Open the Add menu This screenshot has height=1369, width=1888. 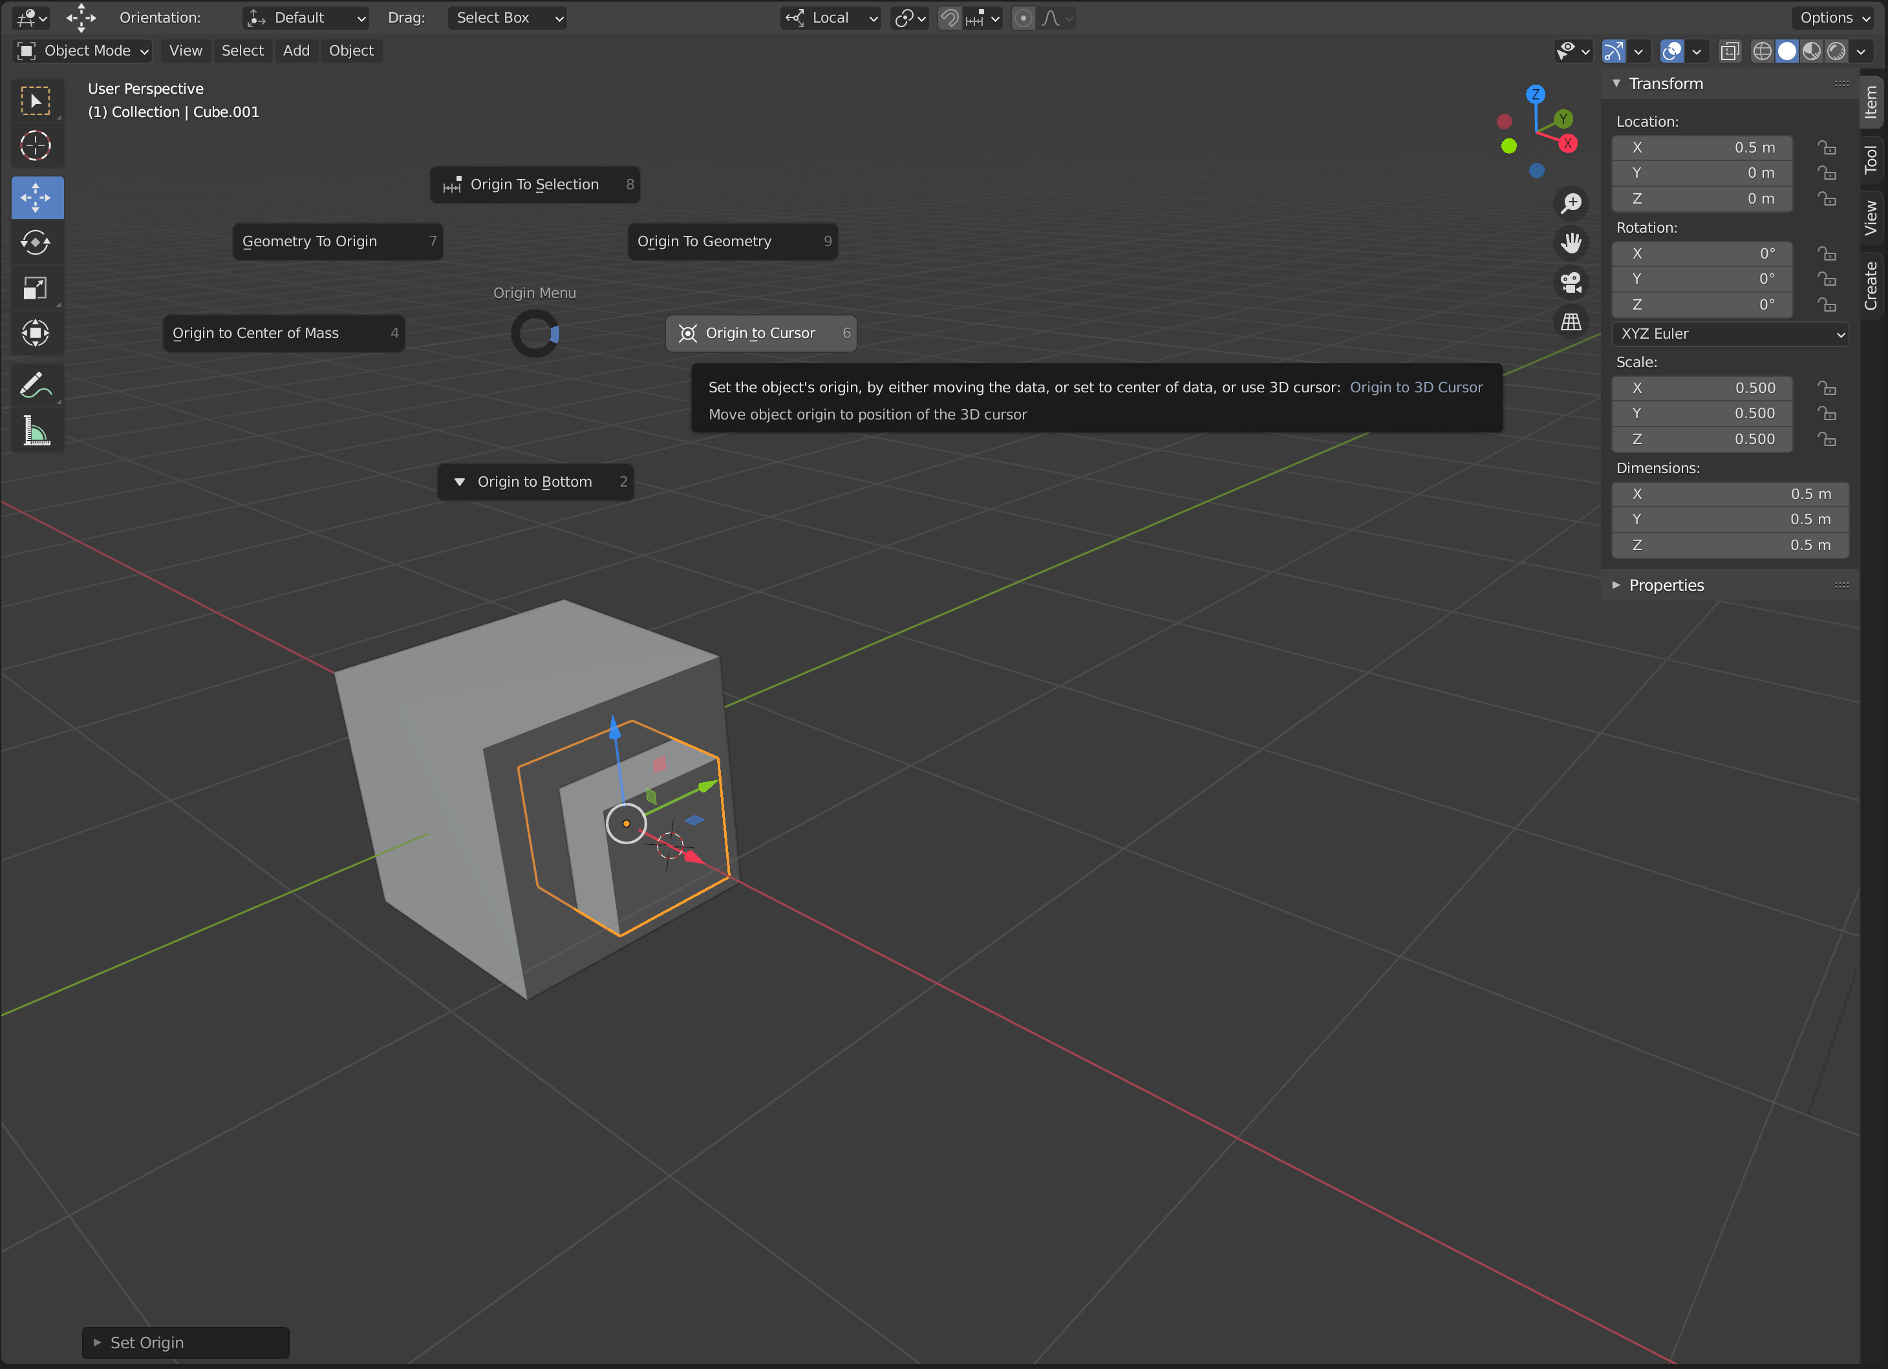coord(295,51)
